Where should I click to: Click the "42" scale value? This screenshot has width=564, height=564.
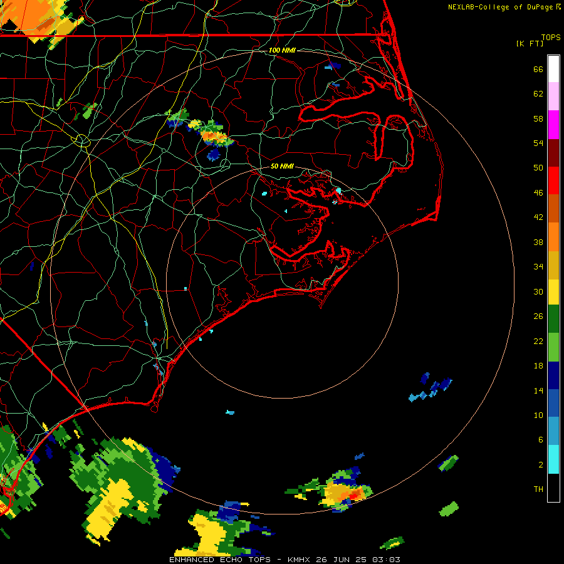click(538, 217)
